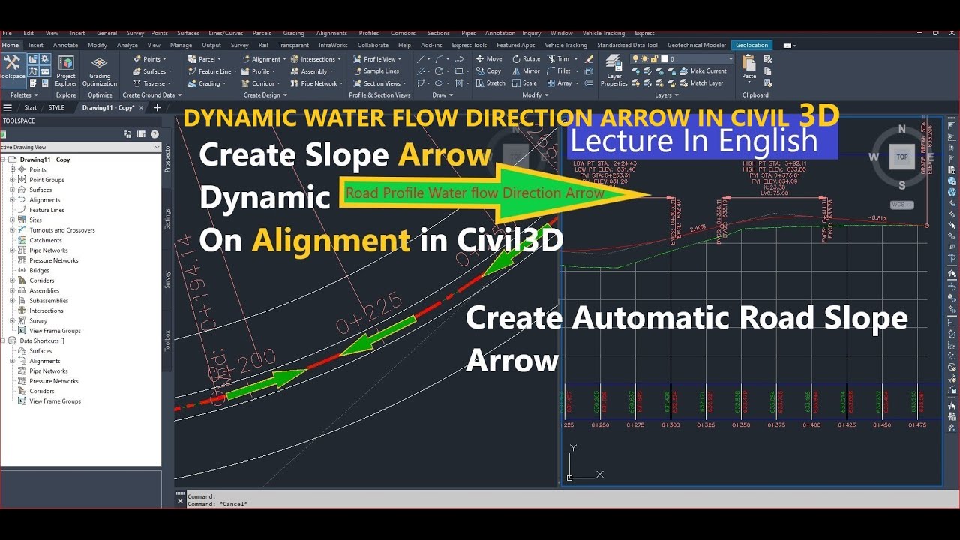The height and width of the screenshot is (540, 960).
Task: Open Layer Properties manager
Action: click(613, 70)
